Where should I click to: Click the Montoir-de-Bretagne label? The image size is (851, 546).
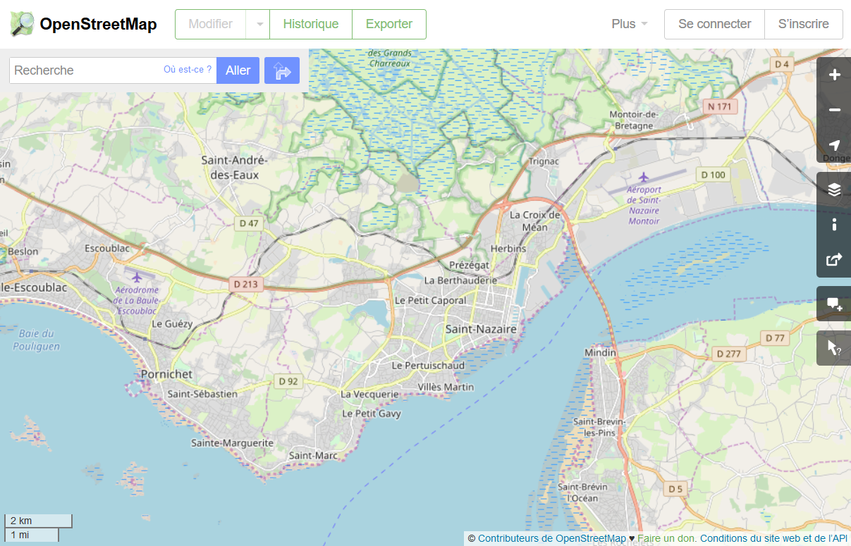click(634, 120)
